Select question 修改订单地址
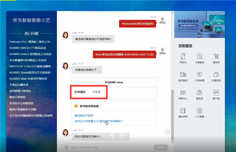236x152 pixels. click(x=17, y=97)
